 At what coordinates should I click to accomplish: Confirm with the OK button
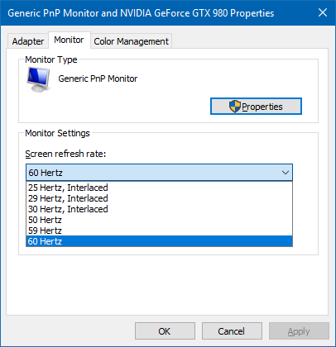coord(165,331)
